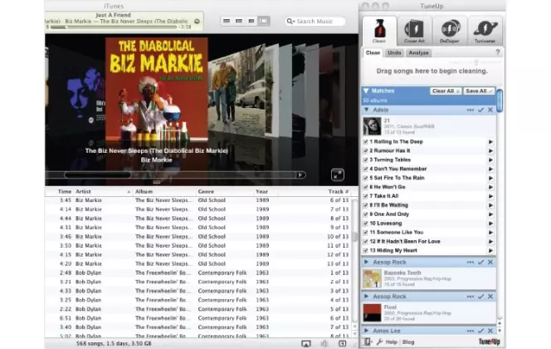Open more options for Bazooka Tooth album
Viewport: 551px width, 349px height.
click(471, 263)
